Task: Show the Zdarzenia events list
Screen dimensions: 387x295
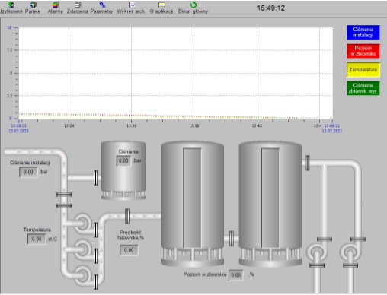Action: (78, 8)
